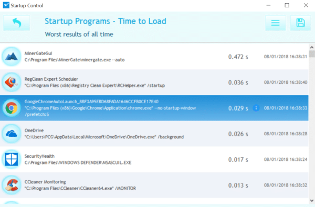This screenshot has width=315, height=207.
Task: Click the SecurityHealth MSASCUIL.EXE path text
Action: pos(78,162)
